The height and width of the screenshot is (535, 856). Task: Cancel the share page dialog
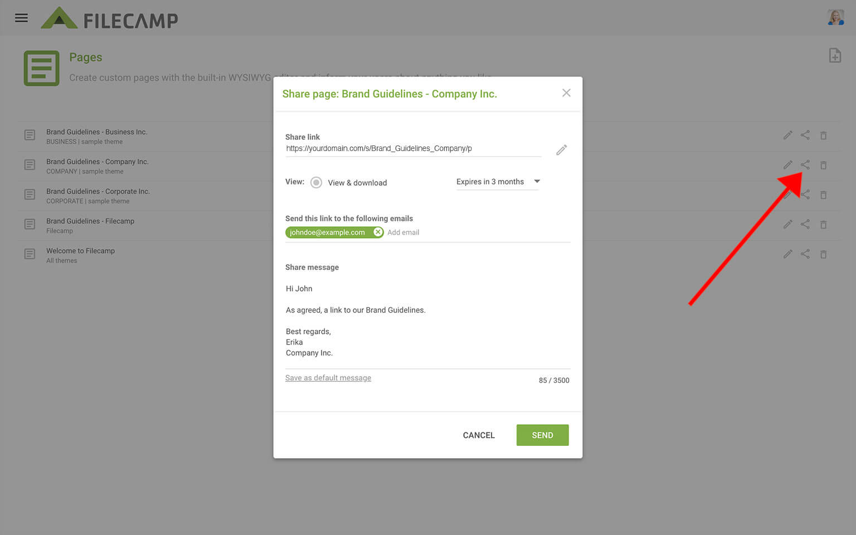coord(478,435)
